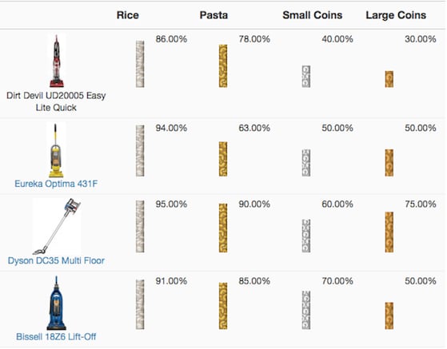Click the yellow Eureka Optima vacuum image
The width and height of the screenshot is (447, 349).
56,151
